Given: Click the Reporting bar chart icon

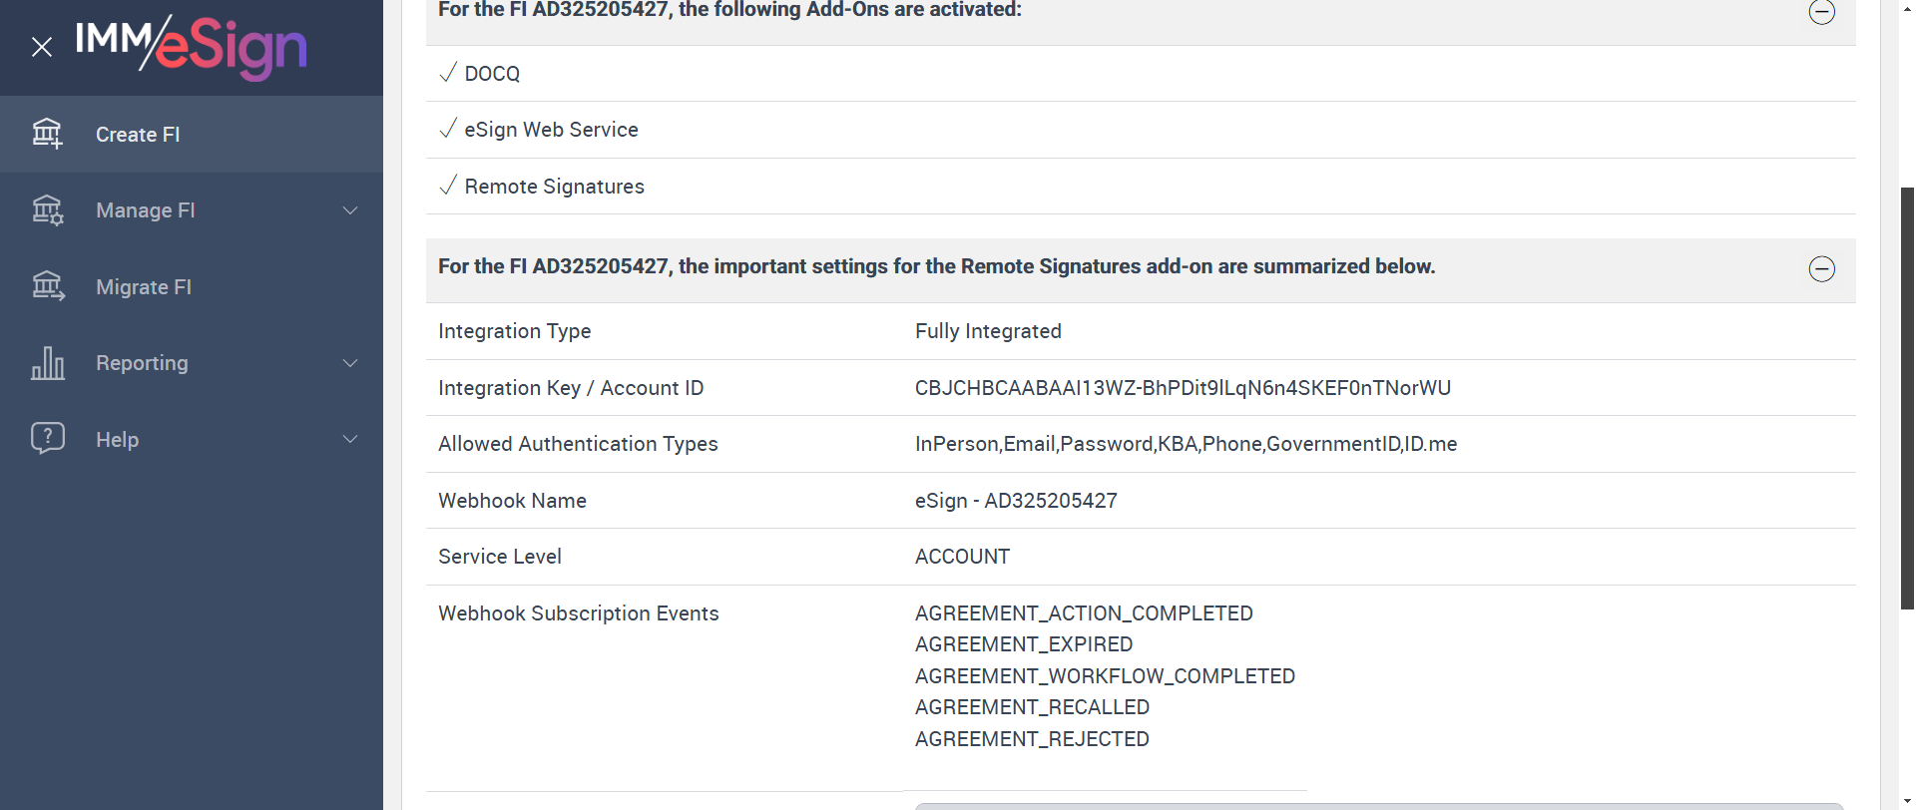Looking at the screenshot, I should tap(47, 363).
